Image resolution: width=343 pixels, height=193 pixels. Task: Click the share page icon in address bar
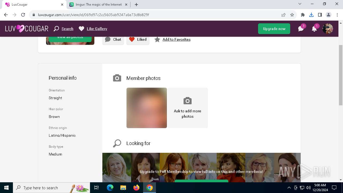pyautogui.click(x=284, y=15)
